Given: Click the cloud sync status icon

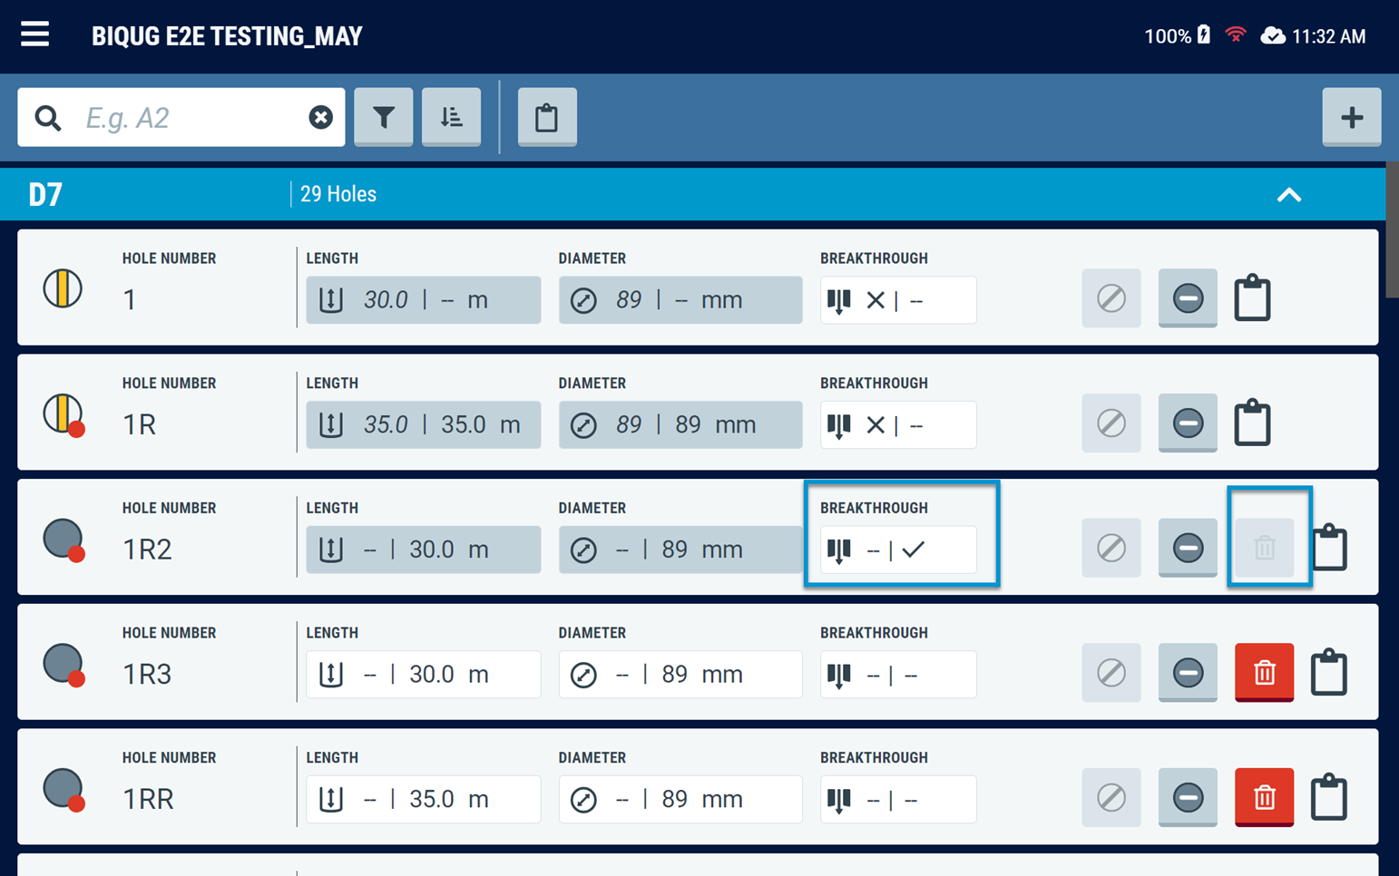Looking at the screenshot, I should coord(1273,35).
